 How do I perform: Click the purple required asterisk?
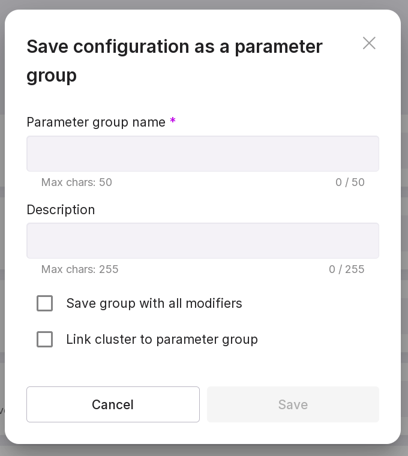click(x=173, y=122)
